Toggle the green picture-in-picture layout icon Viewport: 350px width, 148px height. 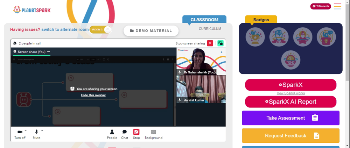pyautogui.click(x=220, y=43)
